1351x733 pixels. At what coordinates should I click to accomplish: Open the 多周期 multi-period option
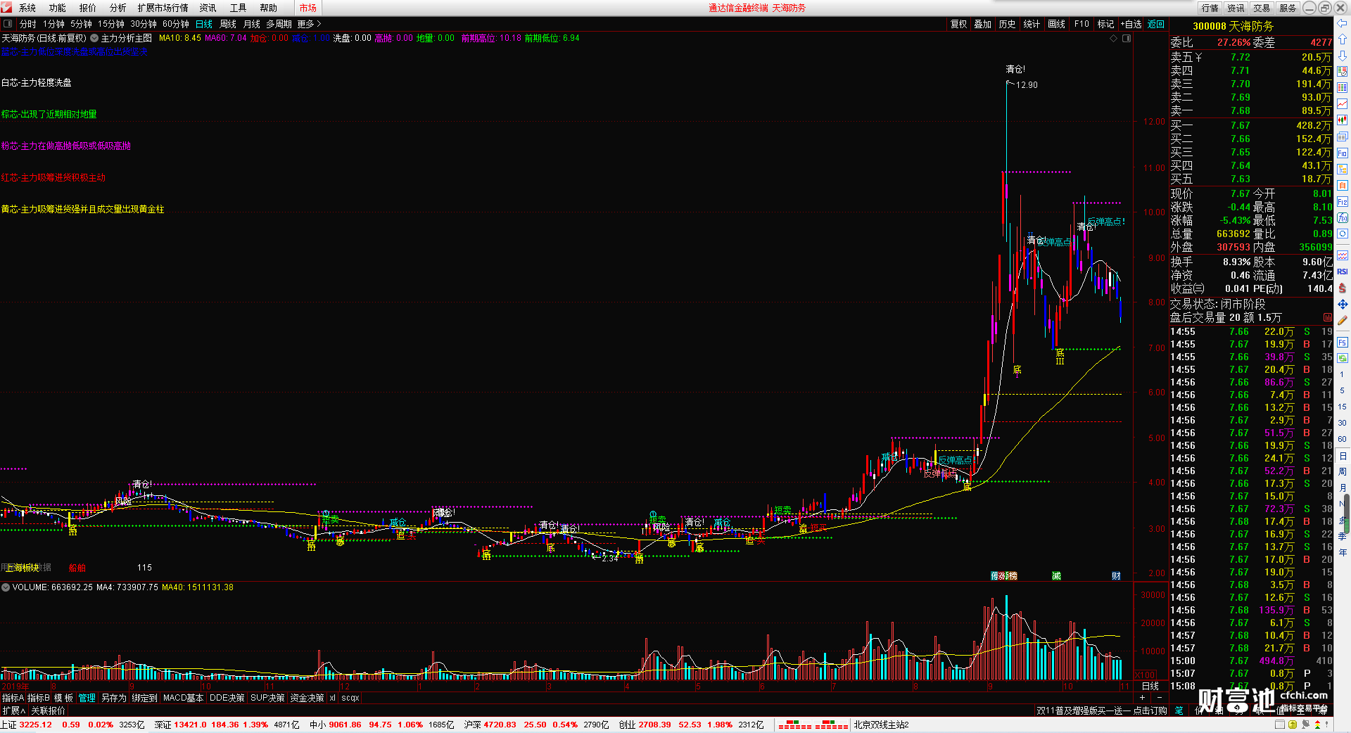[279, 24]
